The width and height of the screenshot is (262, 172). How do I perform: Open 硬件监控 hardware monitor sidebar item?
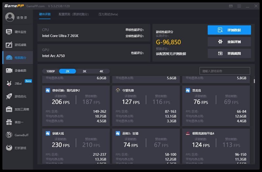point(18,32)
